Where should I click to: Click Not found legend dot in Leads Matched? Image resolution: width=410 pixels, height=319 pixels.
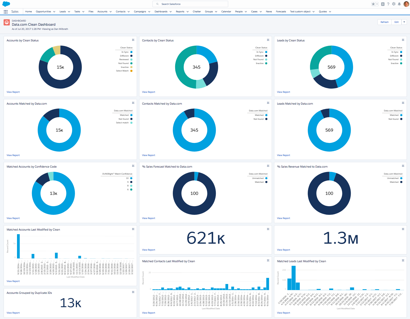pyautogui.click(x=401, y=119)
